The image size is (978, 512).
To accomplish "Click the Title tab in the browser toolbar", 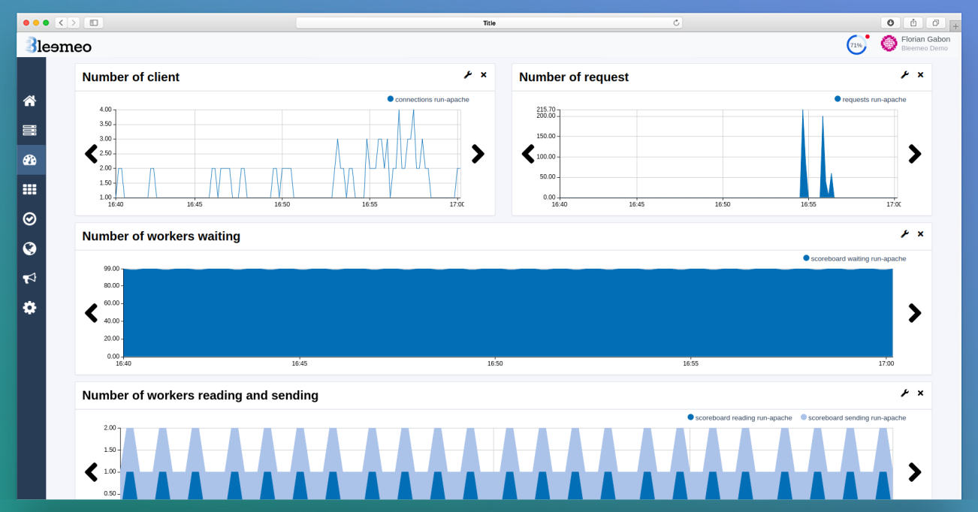I will [489, 22].
